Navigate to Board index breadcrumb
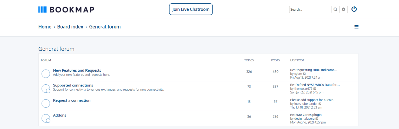Screen dimensions: 399x129 70,27
